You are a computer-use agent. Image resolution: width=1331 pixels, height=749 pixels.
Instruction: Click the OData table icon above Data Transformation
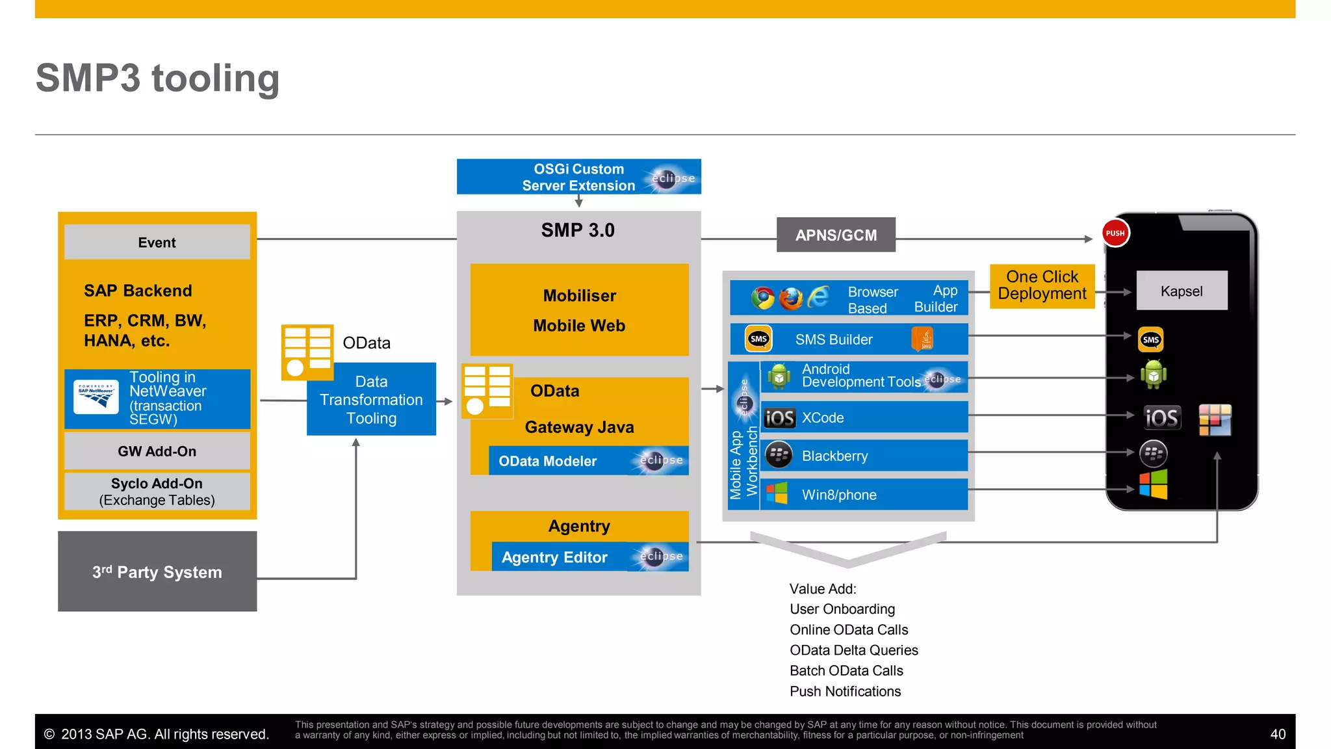point(307,352)
